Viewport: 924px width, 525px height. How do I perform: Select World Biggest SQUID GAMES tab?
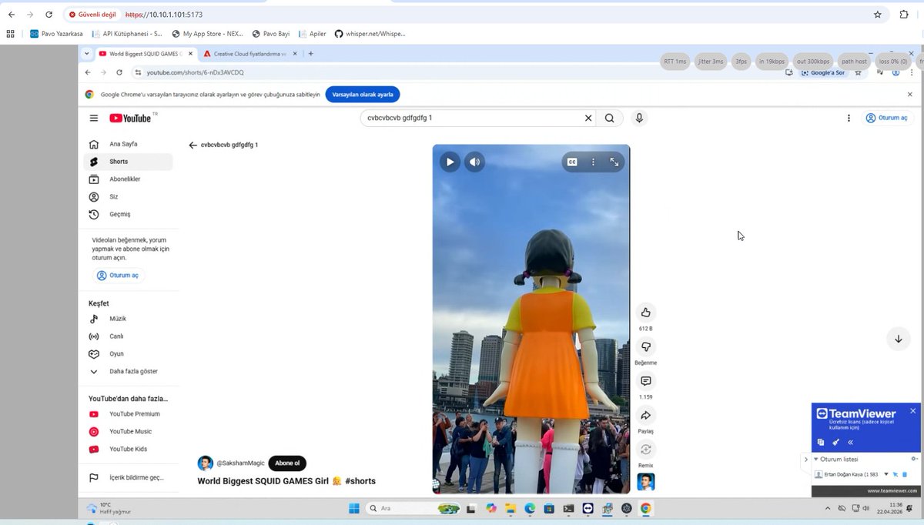tap(146, 54)
